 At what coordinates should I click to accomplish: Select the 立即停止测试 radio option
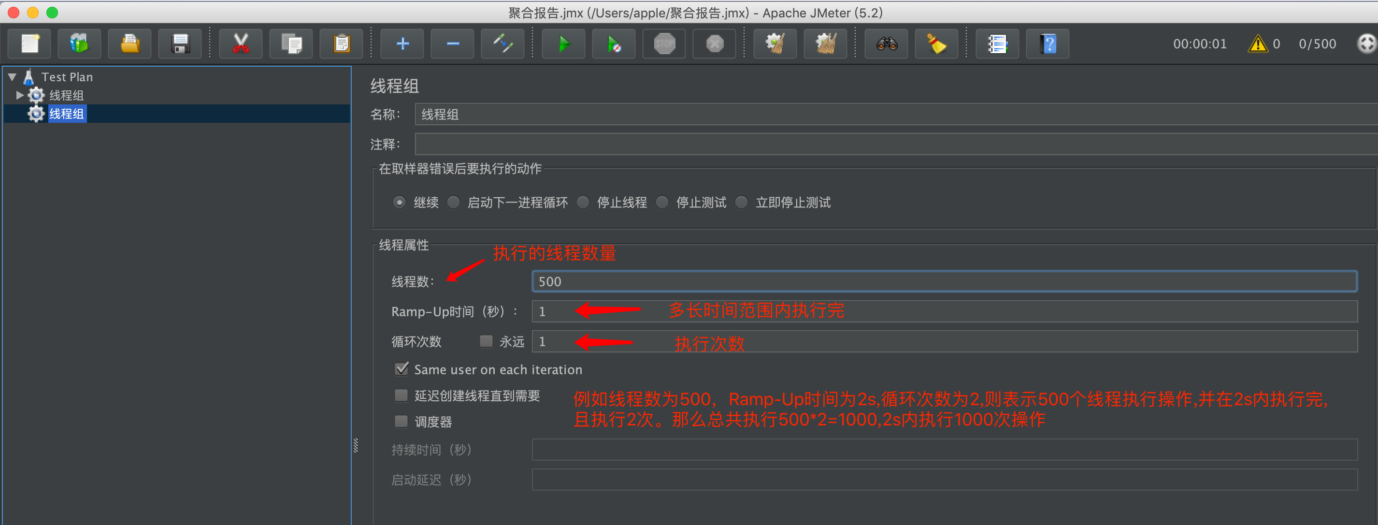[741, 203]
